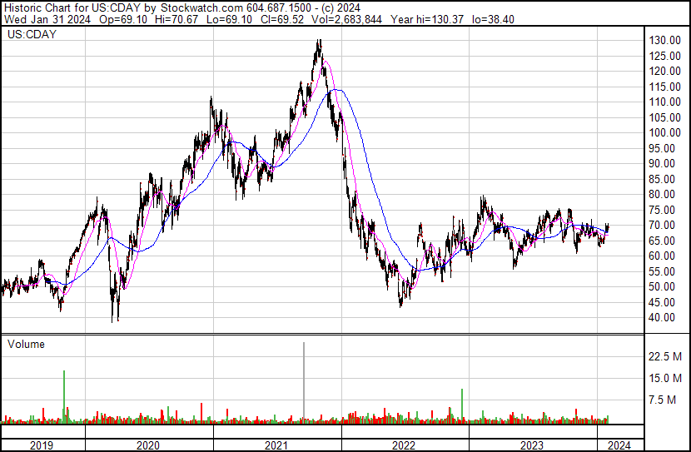Select the 2020 year marker
Screen dimensions: 691x452
148,445
